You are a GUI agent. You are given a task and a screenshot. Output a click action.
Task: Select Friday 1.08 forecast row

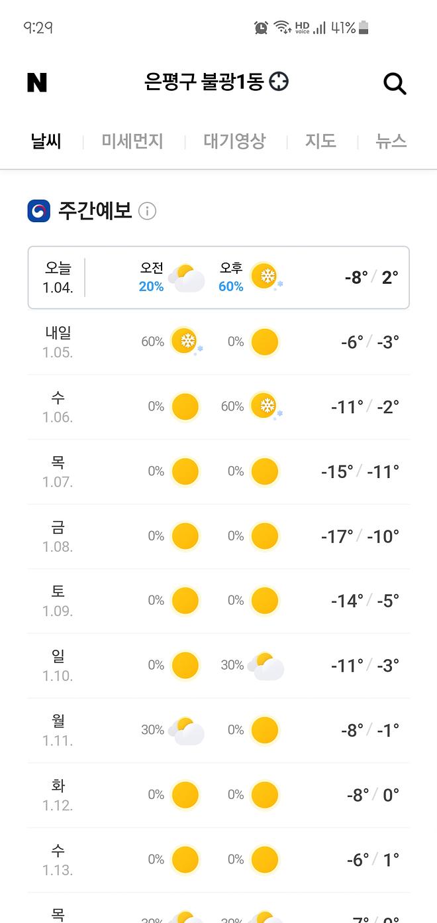218,536
